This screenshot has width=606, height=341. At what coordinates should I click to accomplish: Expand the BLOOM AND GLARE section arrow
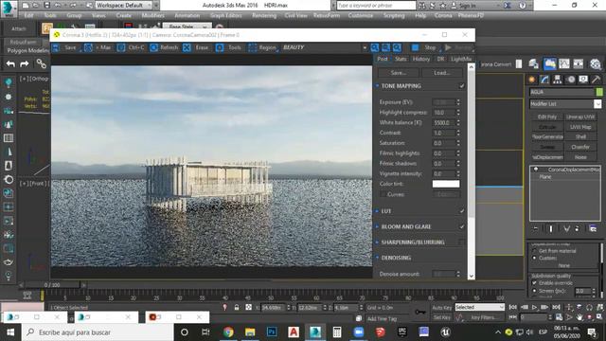(x=377, y=226)
